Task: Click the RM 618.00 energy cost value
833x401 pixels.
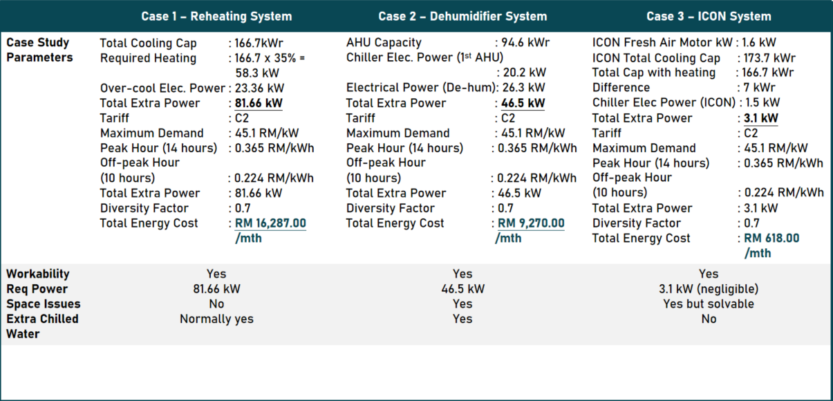Action: click(x=771, y=239)
